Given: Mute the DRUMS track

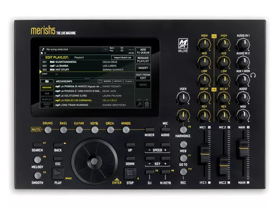Looking at the screenshot, I should (47, 130).
